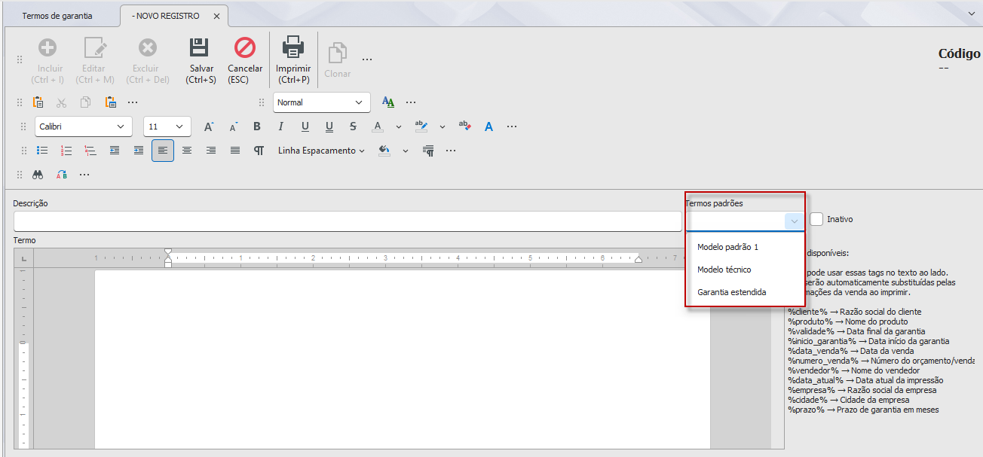Select Modelo padrão 1 from the list

tap(728, 247)
